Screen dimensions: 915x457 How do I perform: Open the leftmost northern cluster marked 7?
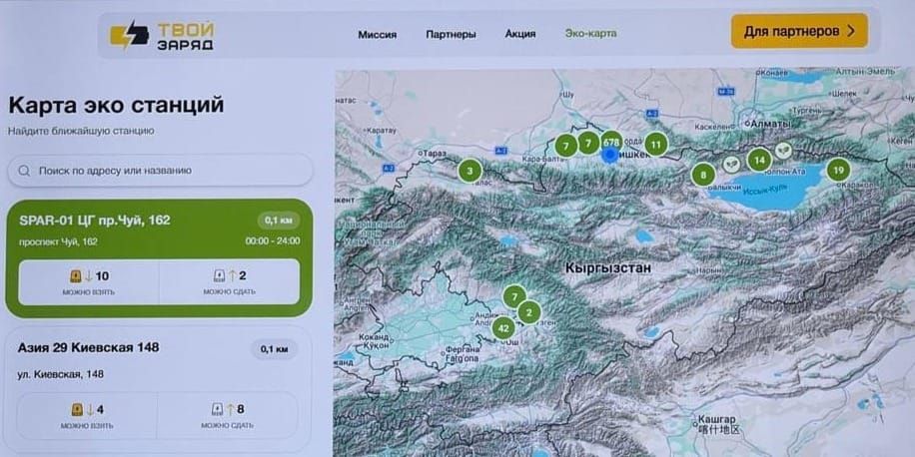[565, 145]
